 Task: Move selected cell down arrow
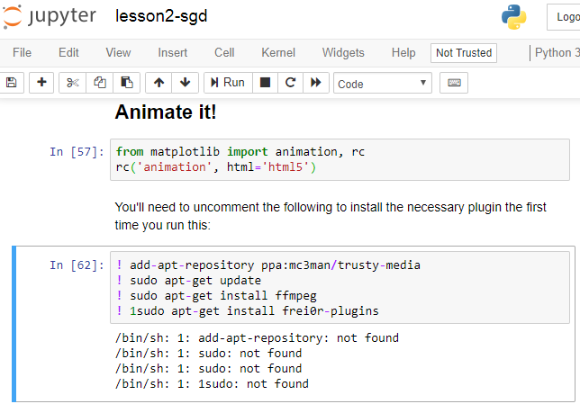[x=186, y=83]
